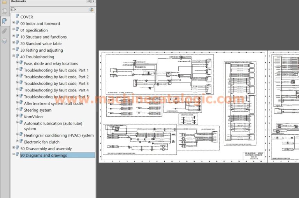Viewport: 299px width, 198px height.
Task: Expand the 00 Index and foreword bookmark
Action: [x=13, y=23]
